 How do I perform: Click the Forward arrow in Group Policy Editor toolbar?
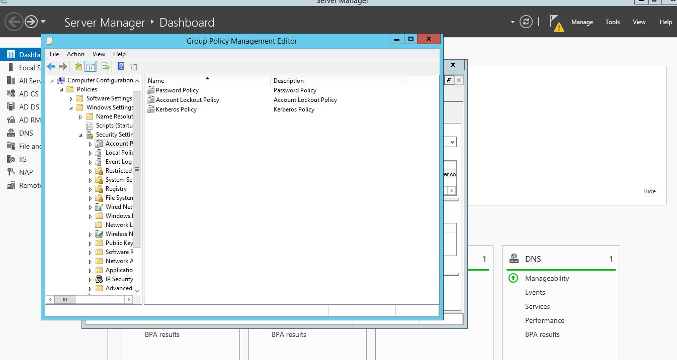[63, 67]
